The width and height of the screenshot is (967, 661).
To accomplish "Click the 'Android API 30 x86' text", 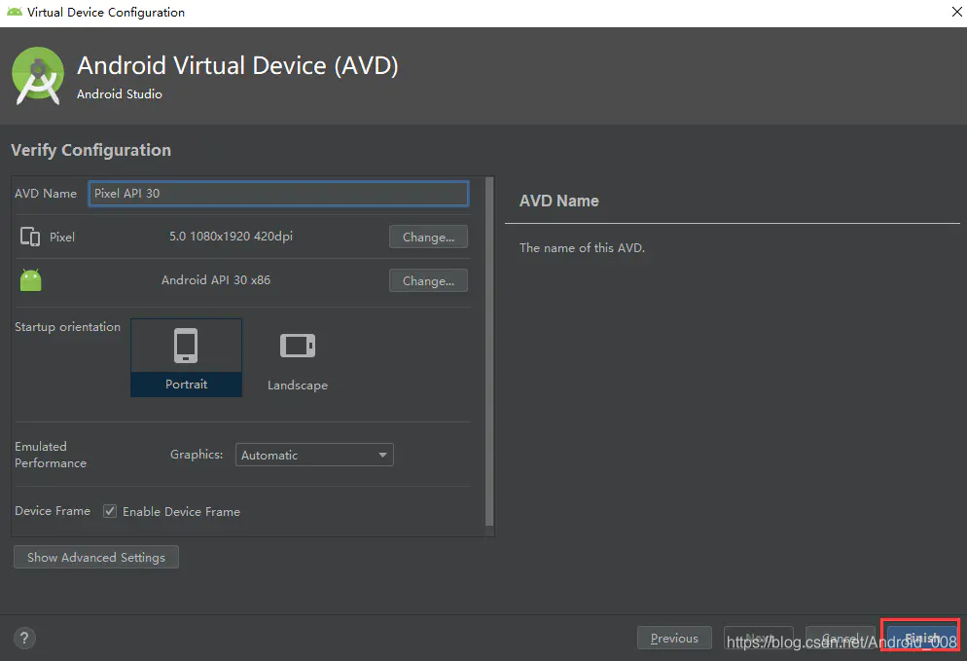I will pos(216,280).
